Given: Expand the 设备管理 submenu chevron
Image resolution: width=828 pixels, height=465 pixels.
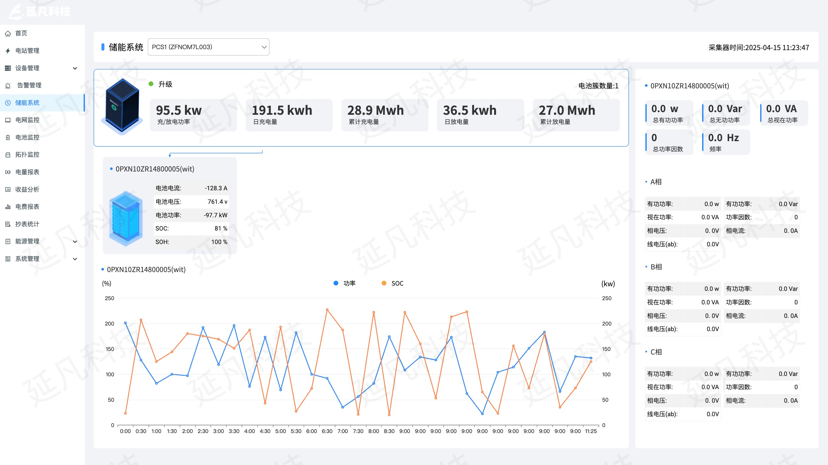Looking at the screenshot, I should pos(75,68).
